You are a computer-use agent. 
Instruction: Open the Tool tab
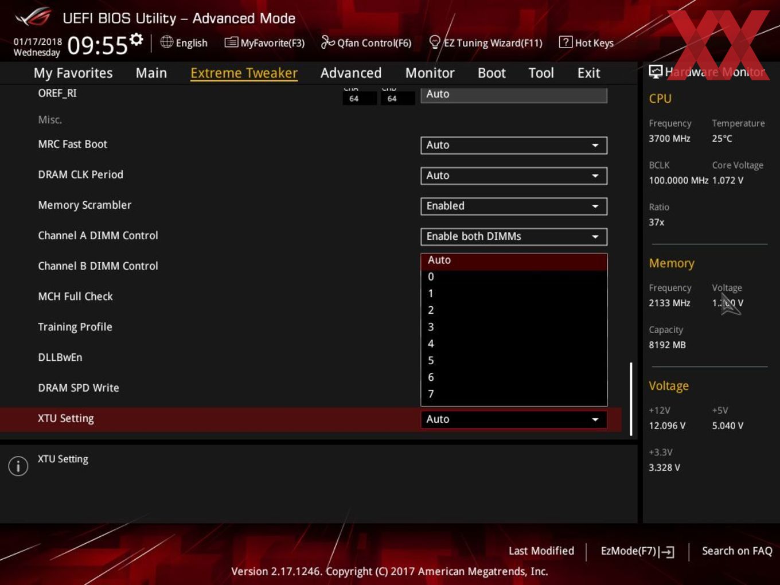541,73
